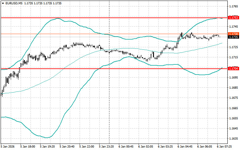Click the black 1.1735 current price label
Viewport: 240px width, 150px height.
[x=233, y=37]
